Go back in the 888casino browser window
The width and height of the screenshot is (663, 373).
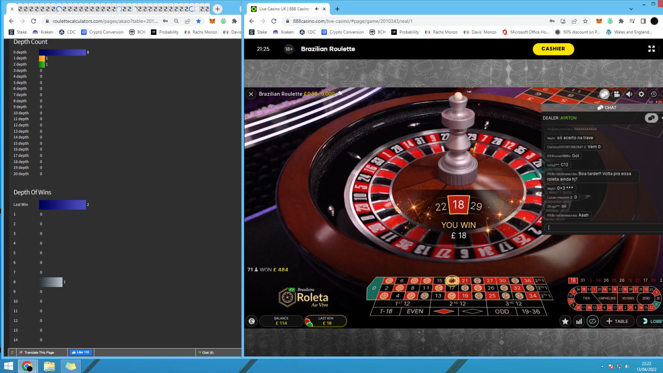(252, 21)
